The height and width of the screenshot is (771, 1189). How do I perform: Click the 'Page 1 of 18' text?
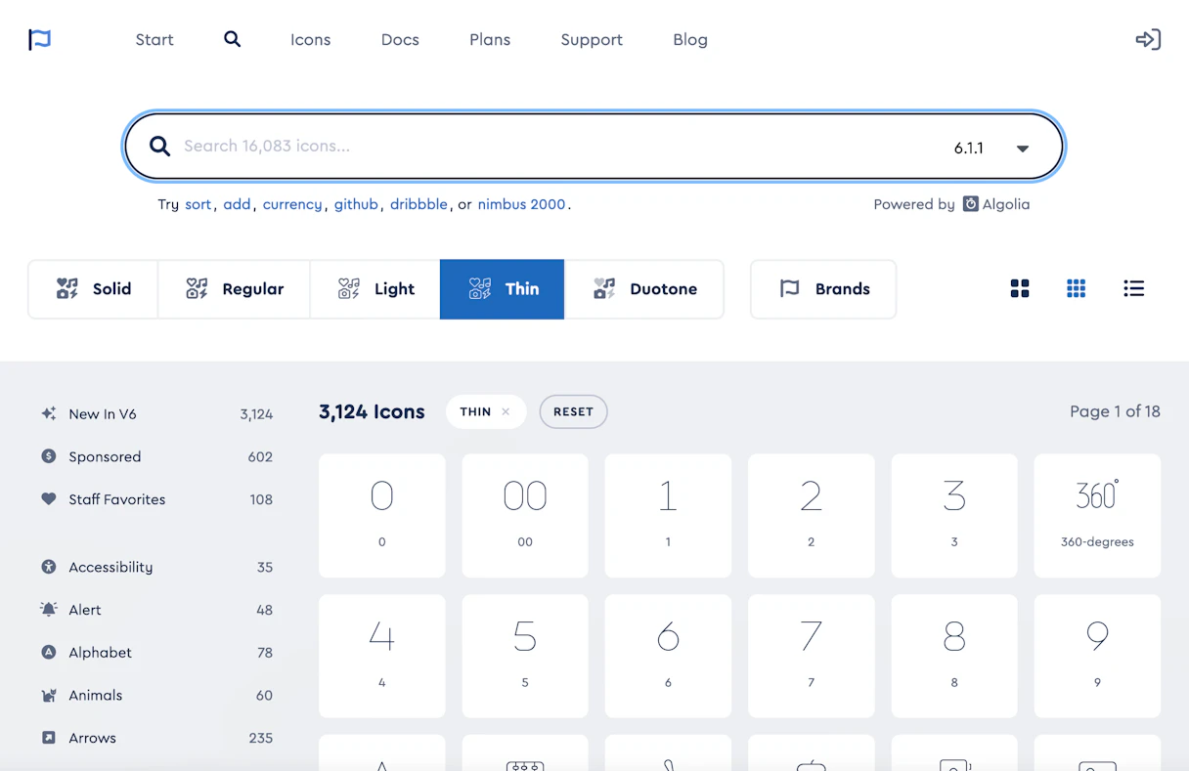point(1115,411)
